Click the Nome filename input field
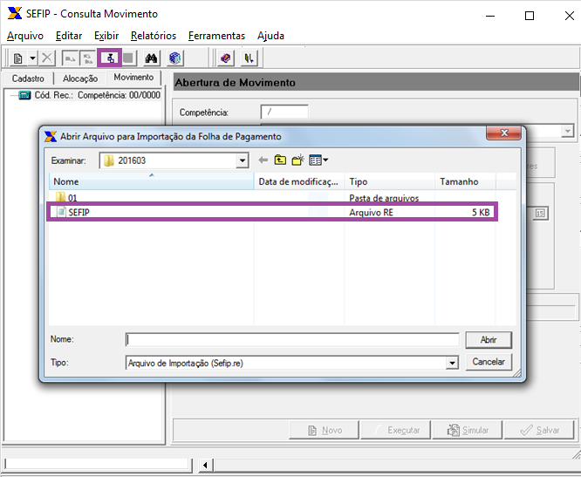581x477 pixels. pyautogui.click(x=292, y=339)
